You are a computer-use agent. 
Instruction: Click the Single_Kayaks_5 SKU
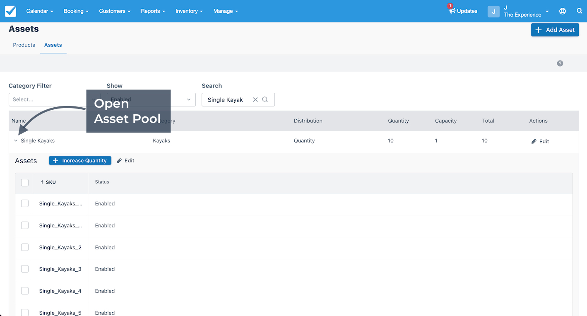[x=60, y=313]
